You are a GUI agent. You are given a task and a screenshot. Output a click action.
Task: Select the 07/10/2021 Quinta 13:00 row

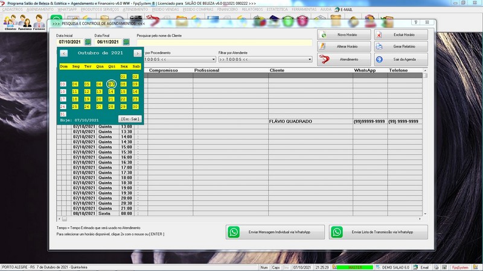click(240, 126)
